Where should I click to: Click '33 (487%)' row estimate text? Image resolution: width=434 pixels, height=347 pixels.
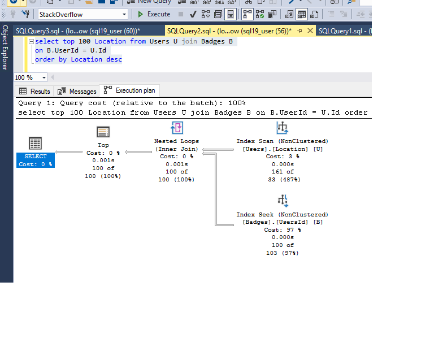point(284,180)
